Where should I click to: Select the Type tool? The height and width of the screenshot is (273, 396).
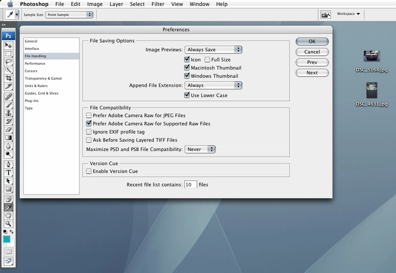pos(8,173)
